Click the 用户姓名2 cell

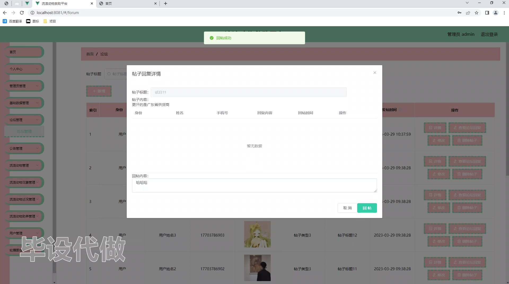pyautogui.click(x=167, y=269)
